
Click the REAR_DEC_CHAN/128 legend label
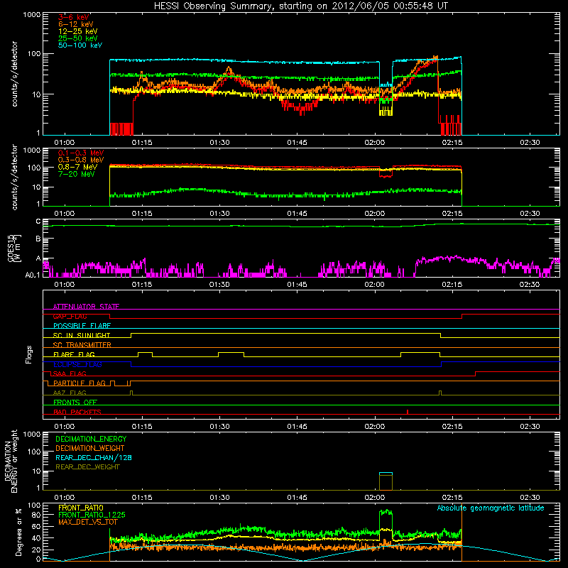click(x=94, y=457)
